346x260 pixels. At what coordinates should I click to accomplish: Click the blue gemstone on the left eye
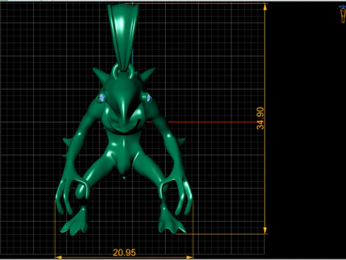102,97
